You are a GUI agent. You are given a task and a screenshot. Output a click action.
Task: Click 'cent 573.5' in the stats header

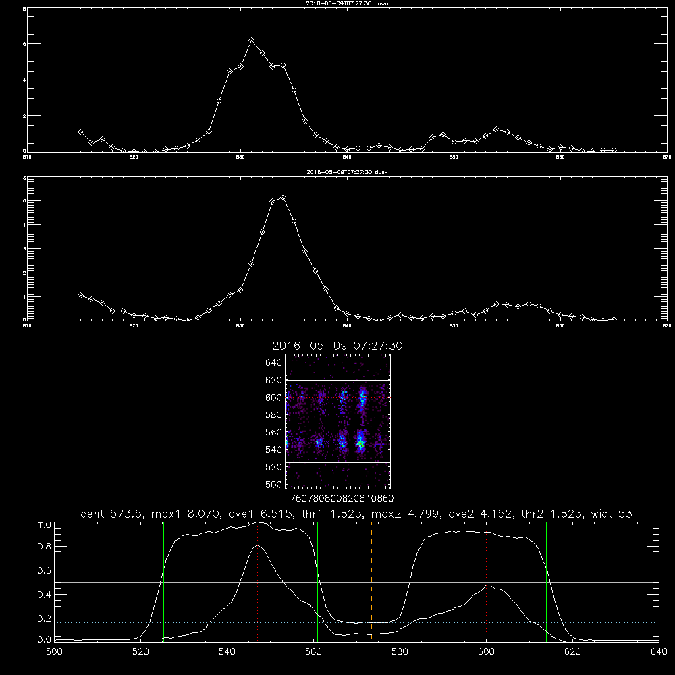[x=113, y=514]
